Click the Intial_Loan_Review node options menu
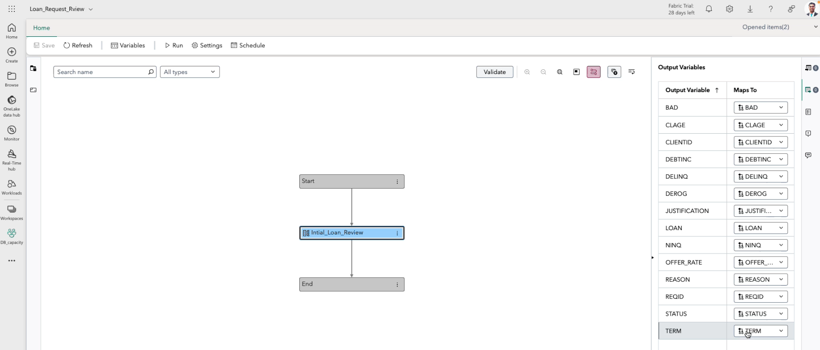 [x=397, y=233]
